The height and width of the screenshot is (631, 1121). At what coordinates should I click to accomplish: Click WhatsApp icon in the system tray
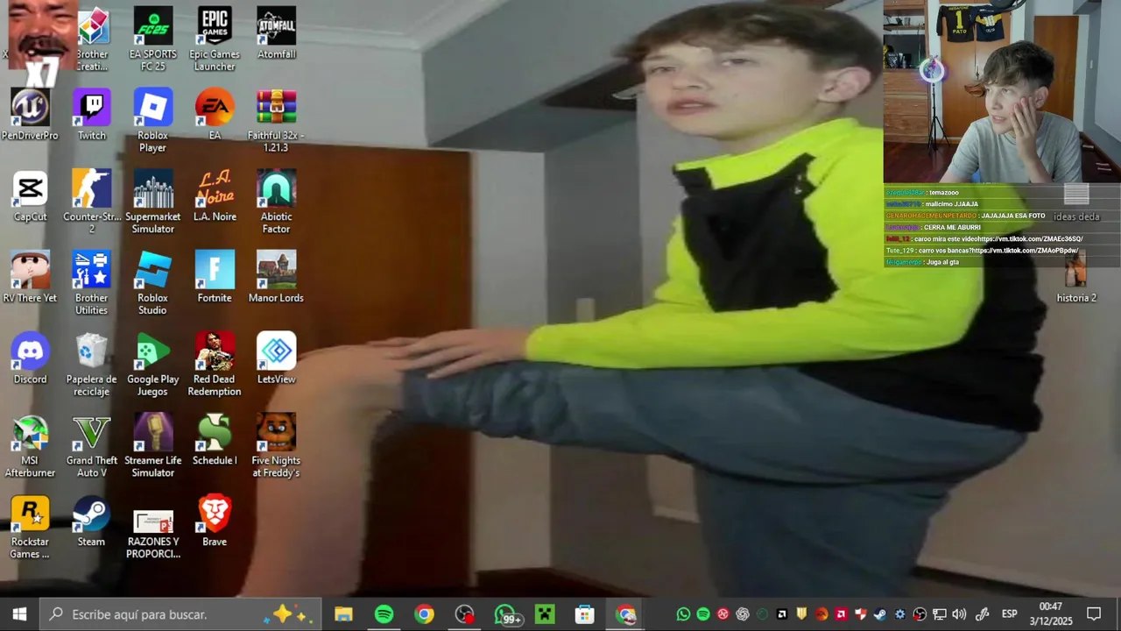click(683, 614)
